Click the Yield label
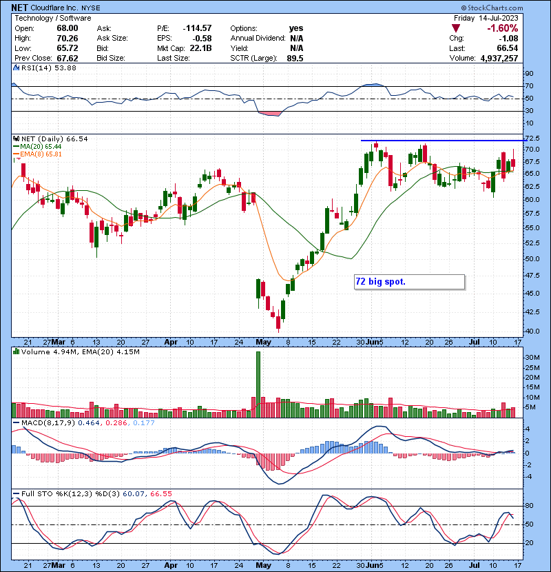This screenshot has height=572, width=551. tap(239, 48)
